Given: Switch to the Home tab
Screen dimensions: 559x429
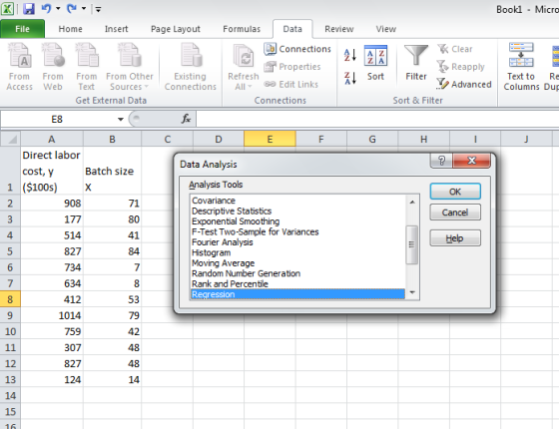Looking at the screenshot, I should 70,29.
